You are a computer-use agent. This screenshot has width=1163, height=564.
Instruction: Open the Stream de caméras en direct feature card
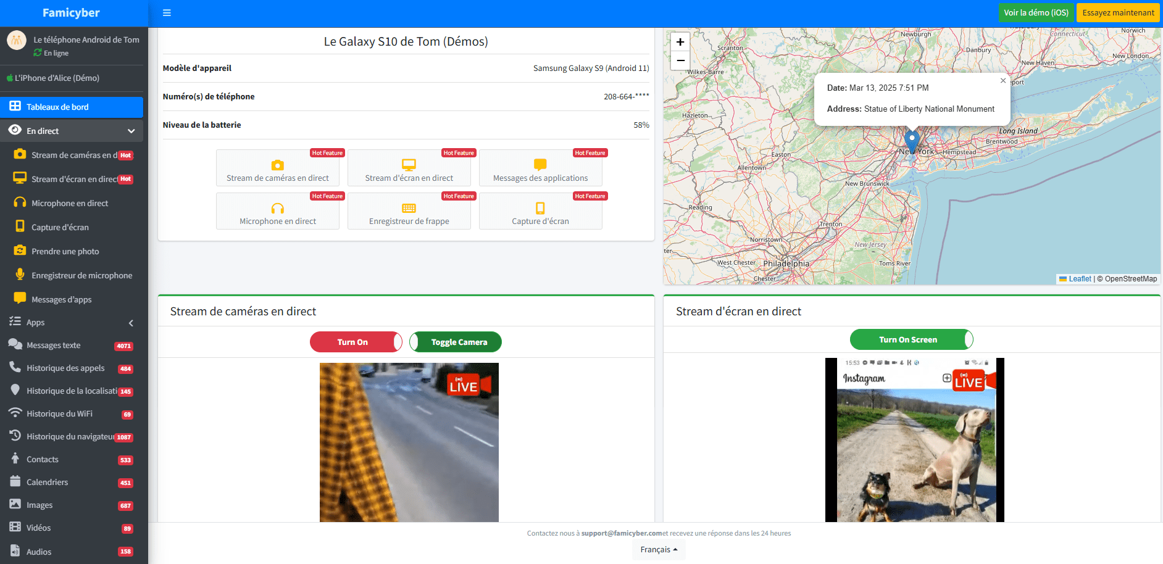278,168
